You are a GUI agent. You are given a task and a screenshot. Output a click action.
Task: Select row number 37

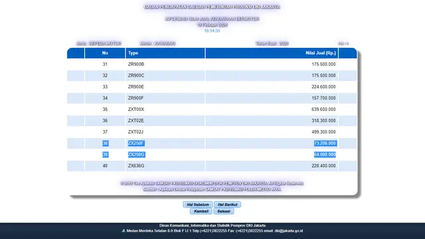point(105,132)
